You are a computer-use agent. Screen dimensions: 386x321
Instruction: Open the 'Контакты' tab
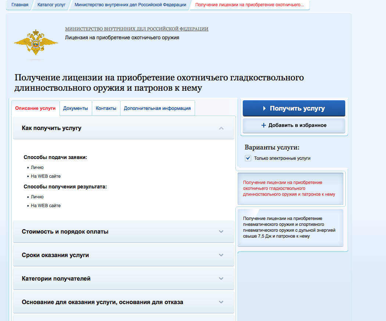pos(106,108)
